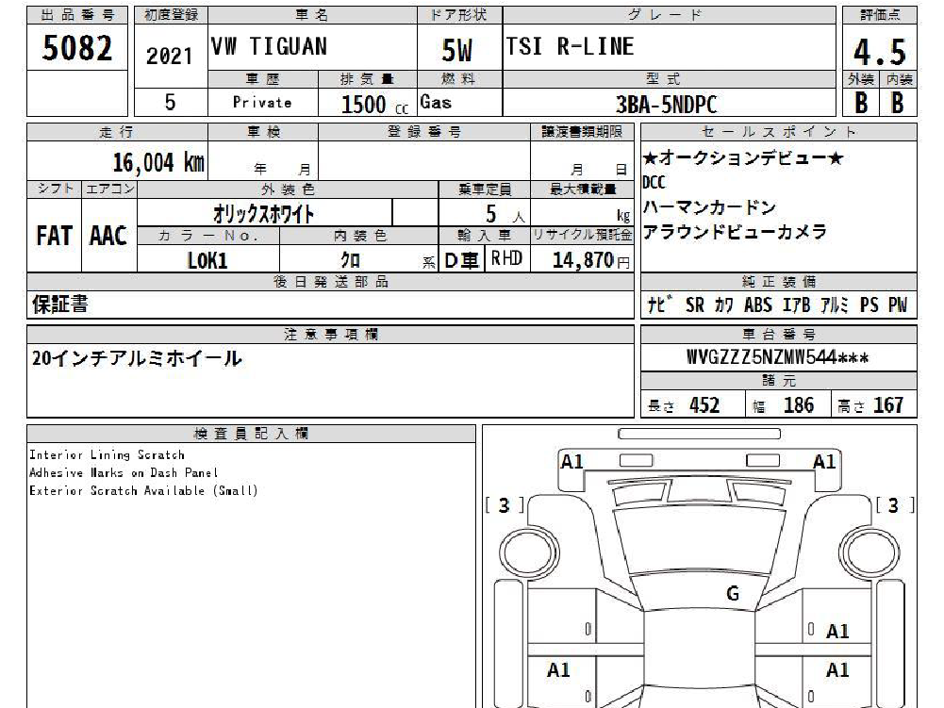Click the color number L0K1

(207, 261)
